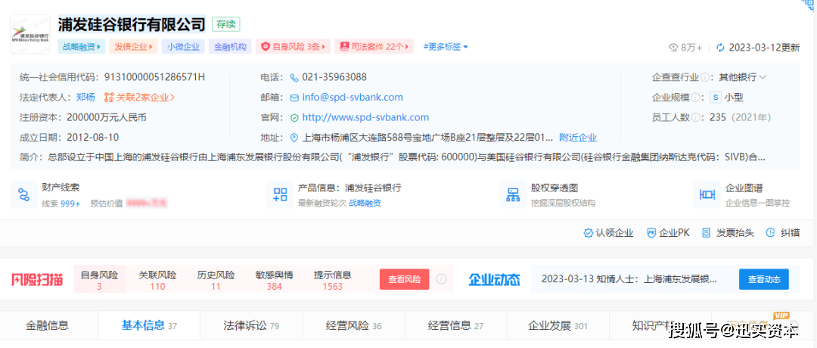Expand the 更多标签 dropdown
The width and height of the screenshot is (817, 348).
tap(446, 47)
